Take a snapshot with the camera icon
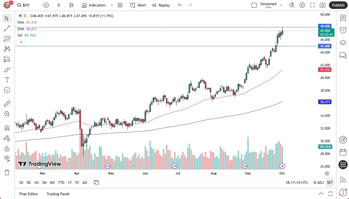The image size is (349, 199). point(323,5)
